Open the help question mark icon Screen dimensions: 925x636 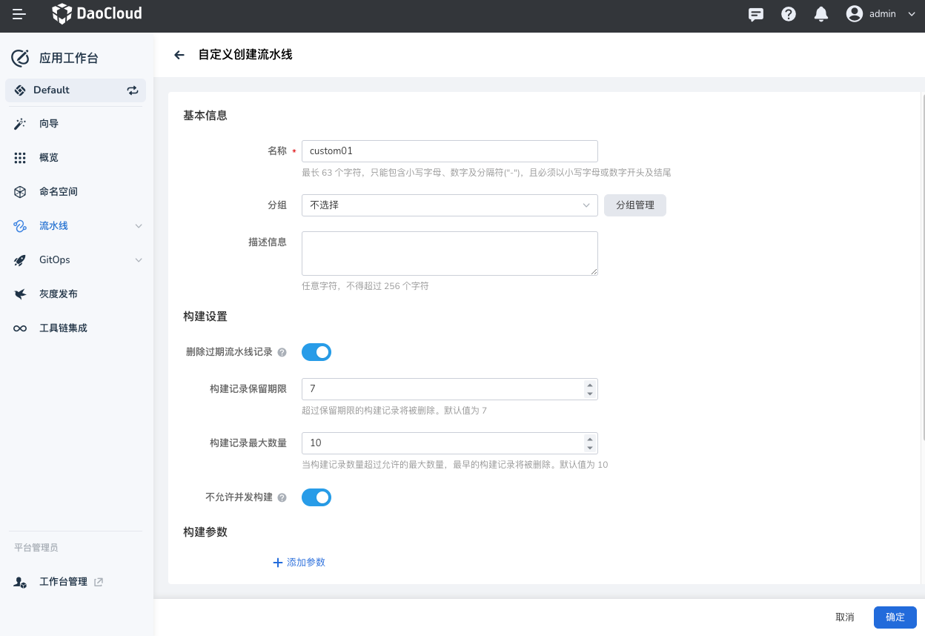[788, 13]
